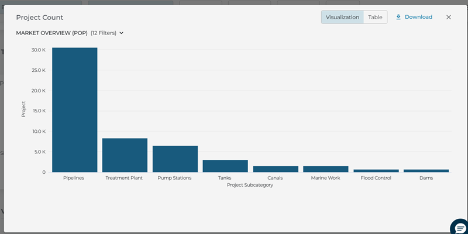
Task: Click the Pump Stations bar
Action: pos(175,159)
